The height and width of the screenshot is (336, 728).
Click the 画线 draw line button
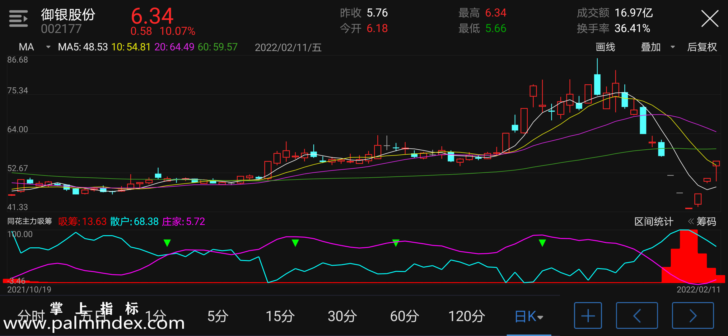click(x=605, y=47)
